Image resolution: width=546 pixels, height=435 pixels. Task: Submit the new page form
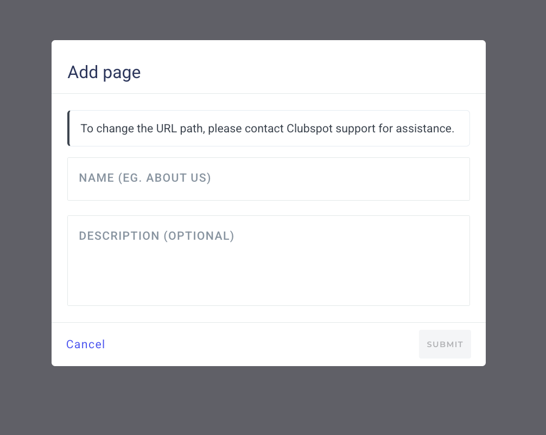445,344
